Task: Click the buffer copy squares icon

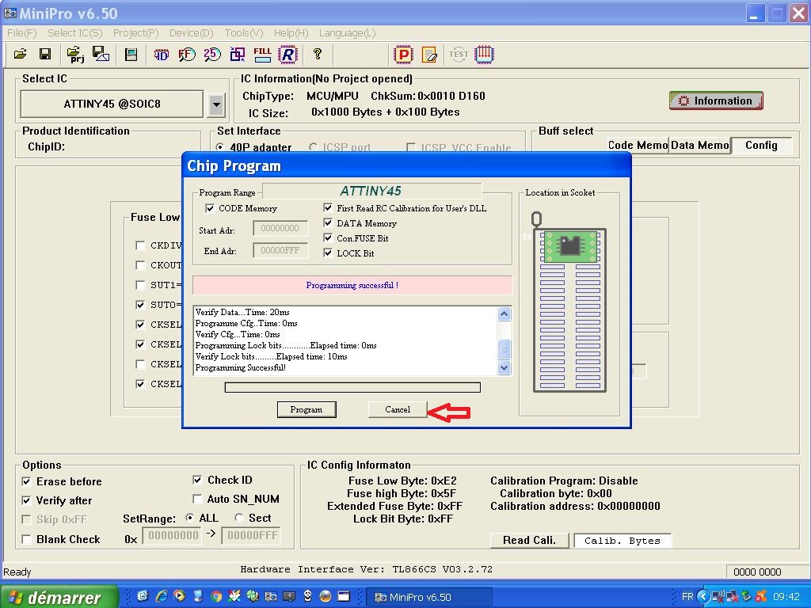Action: pyautogui.click(x=238, y=55)
